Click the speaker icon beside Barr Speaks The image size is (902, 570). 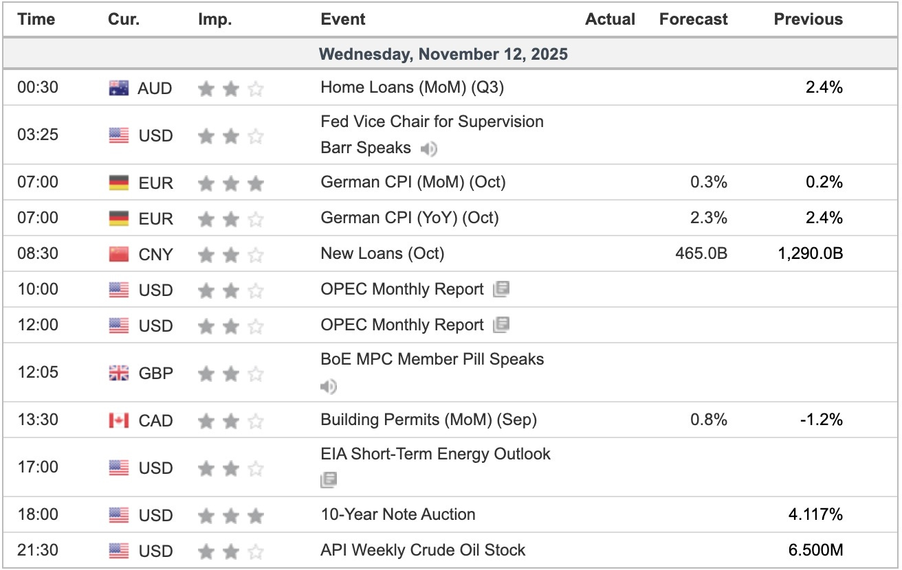click(x=429, y=148)
